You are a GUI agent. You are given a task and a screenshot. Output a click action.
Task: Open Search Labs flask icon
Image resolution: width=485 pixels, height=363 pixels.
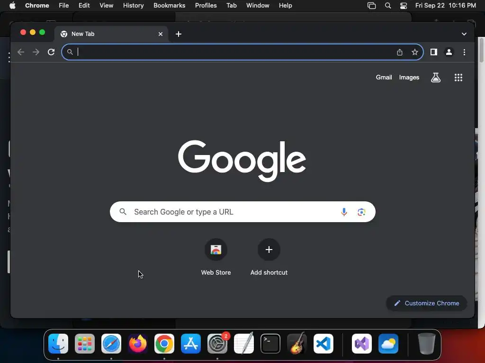436,78
